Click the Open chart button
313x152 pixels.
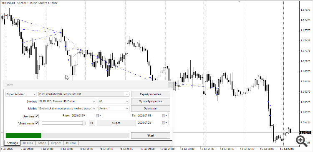pos(151,108)
